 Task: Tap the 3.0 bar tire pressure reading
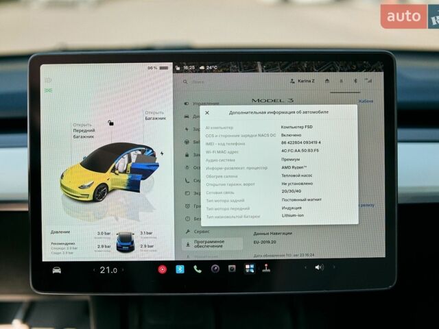pyautogui.click(x=104, y=233)
